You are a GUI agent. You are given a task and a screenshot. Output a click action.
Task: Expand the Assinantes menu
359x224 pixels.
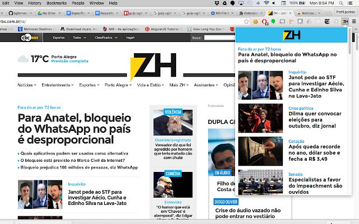click(206, 85)
